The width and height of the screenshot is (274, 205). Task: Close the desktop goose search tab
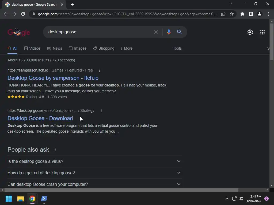tap(62, 5)
